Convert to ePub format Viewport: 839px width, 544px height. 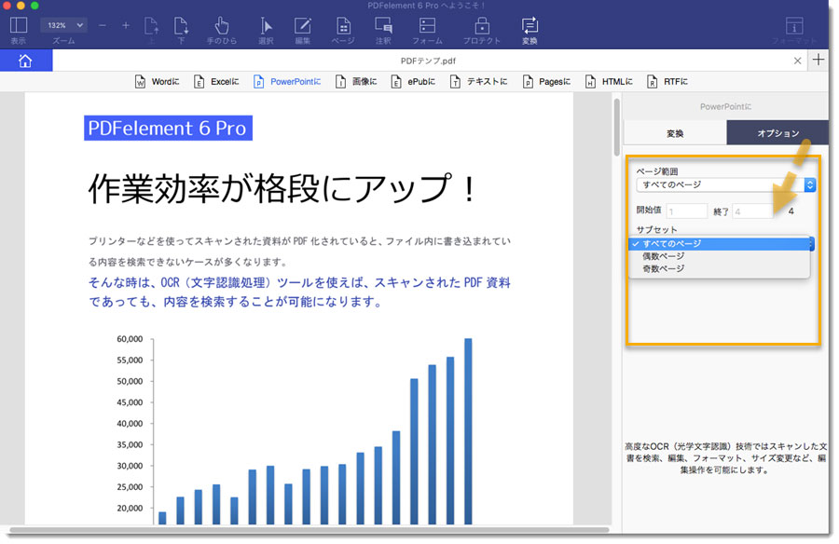[x=413, y=81]
